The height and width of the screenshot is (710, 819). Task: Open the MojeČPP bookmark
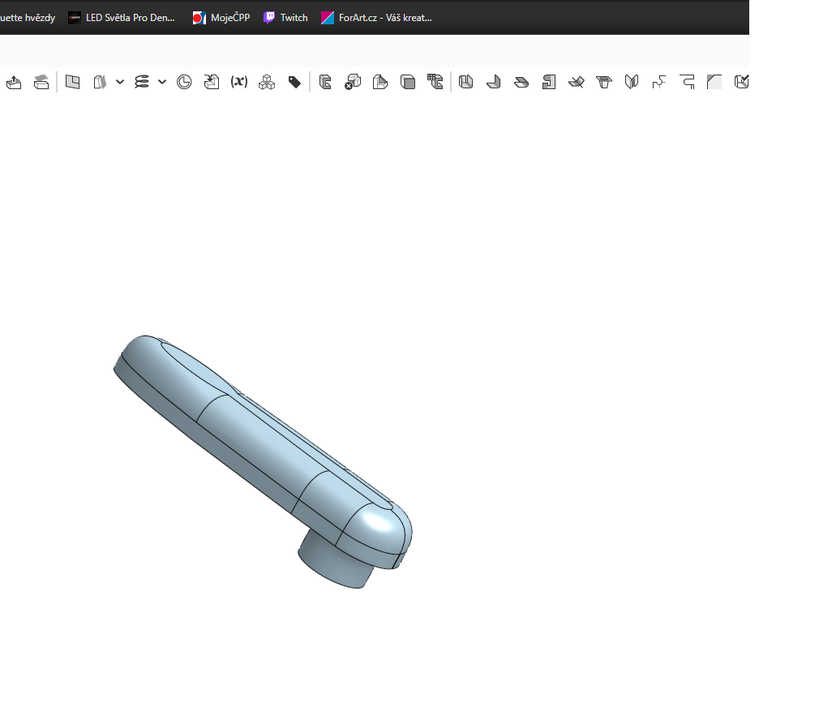point(221,18)
